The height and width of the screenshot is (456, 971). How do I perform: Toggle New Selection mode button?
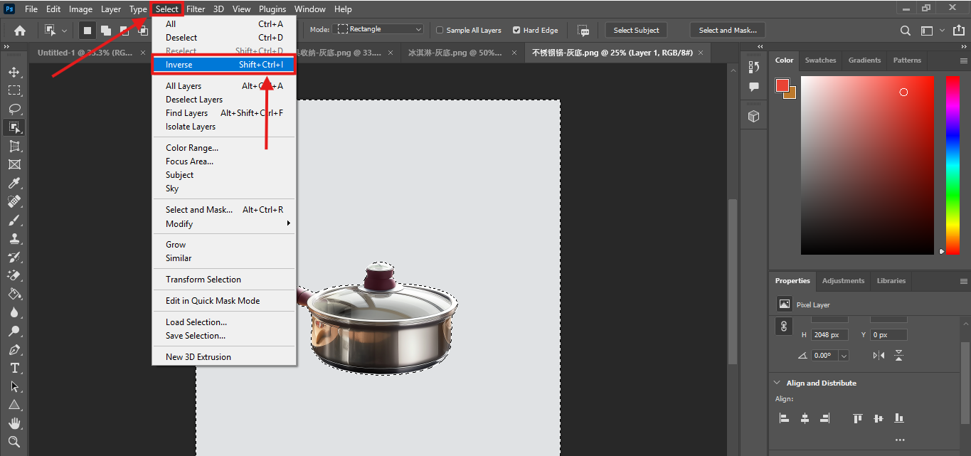point(87,31)
